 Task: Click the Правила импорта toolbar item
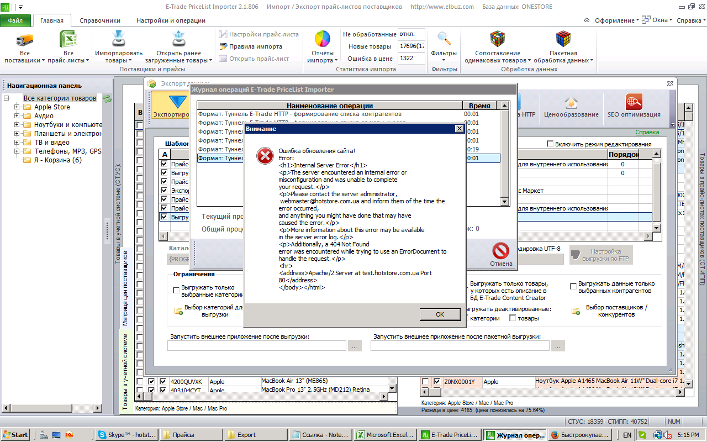point(251,46)
